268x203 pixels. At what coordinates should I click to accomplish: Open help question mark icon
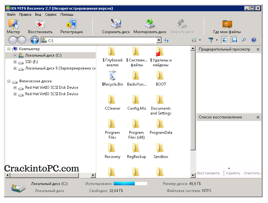pos(254,40)
